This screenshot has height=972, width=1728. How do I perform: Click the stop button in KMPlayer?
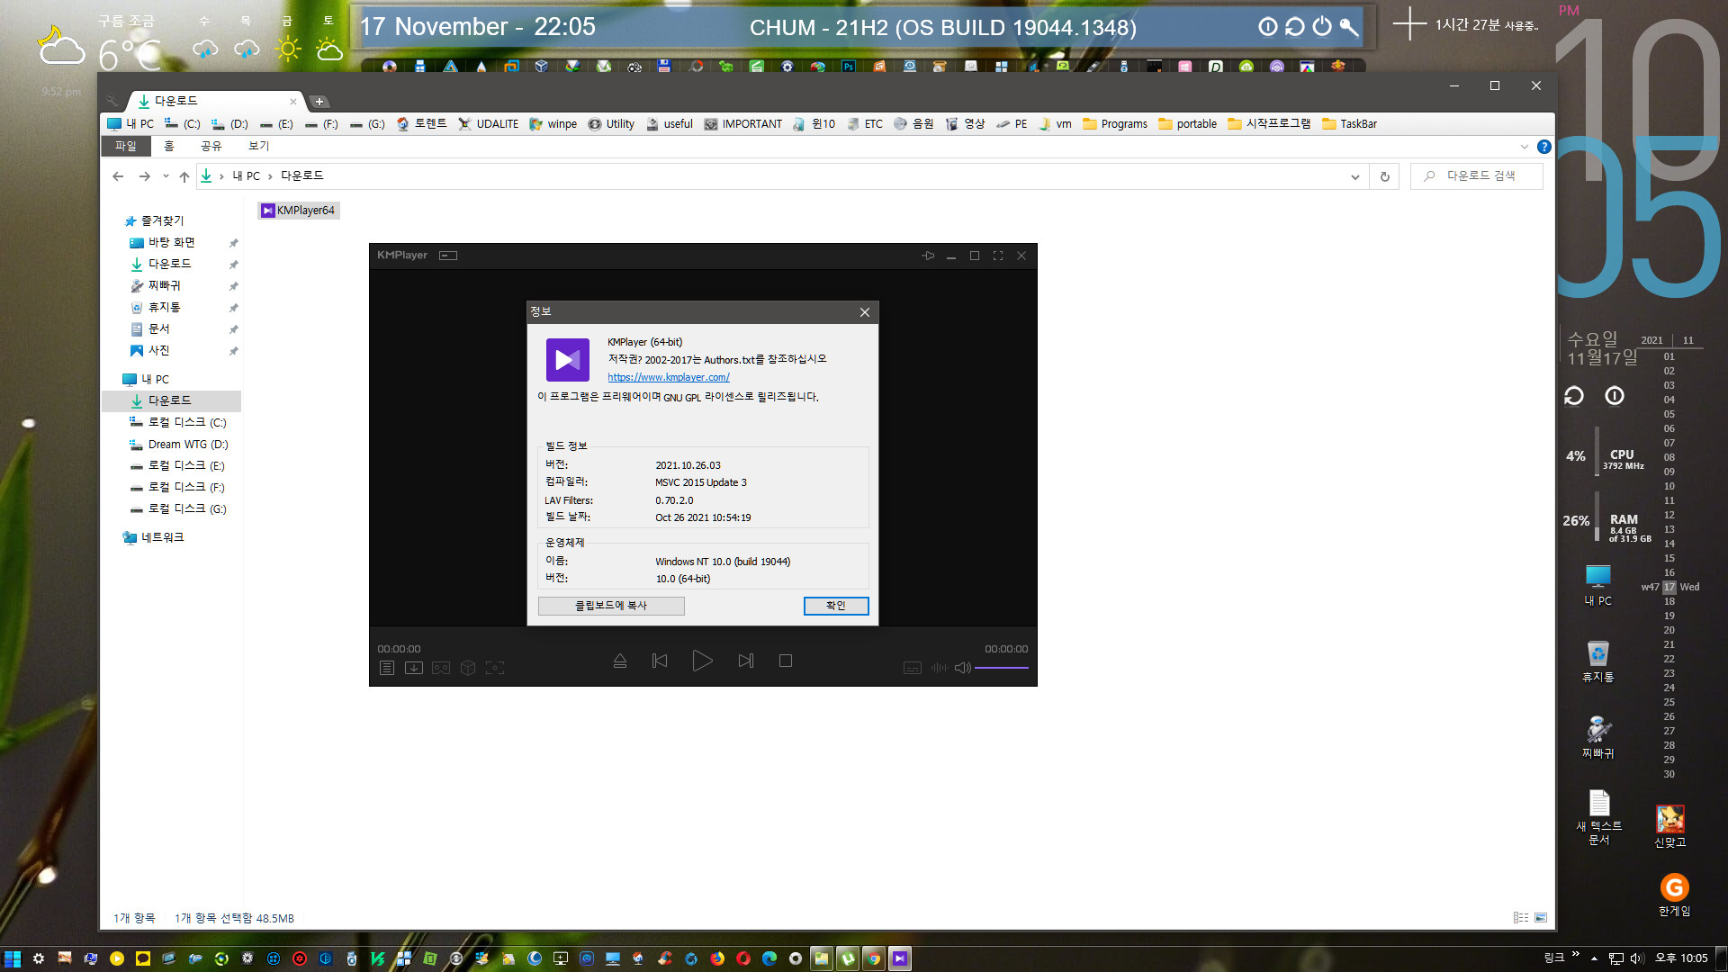(x=786, y=661)
